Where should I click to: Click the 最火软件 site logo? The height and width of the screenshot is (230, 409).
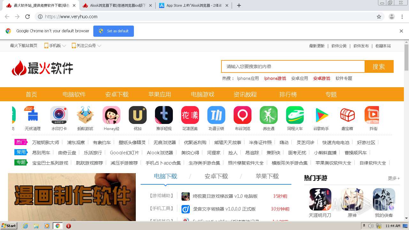[42, 68]
